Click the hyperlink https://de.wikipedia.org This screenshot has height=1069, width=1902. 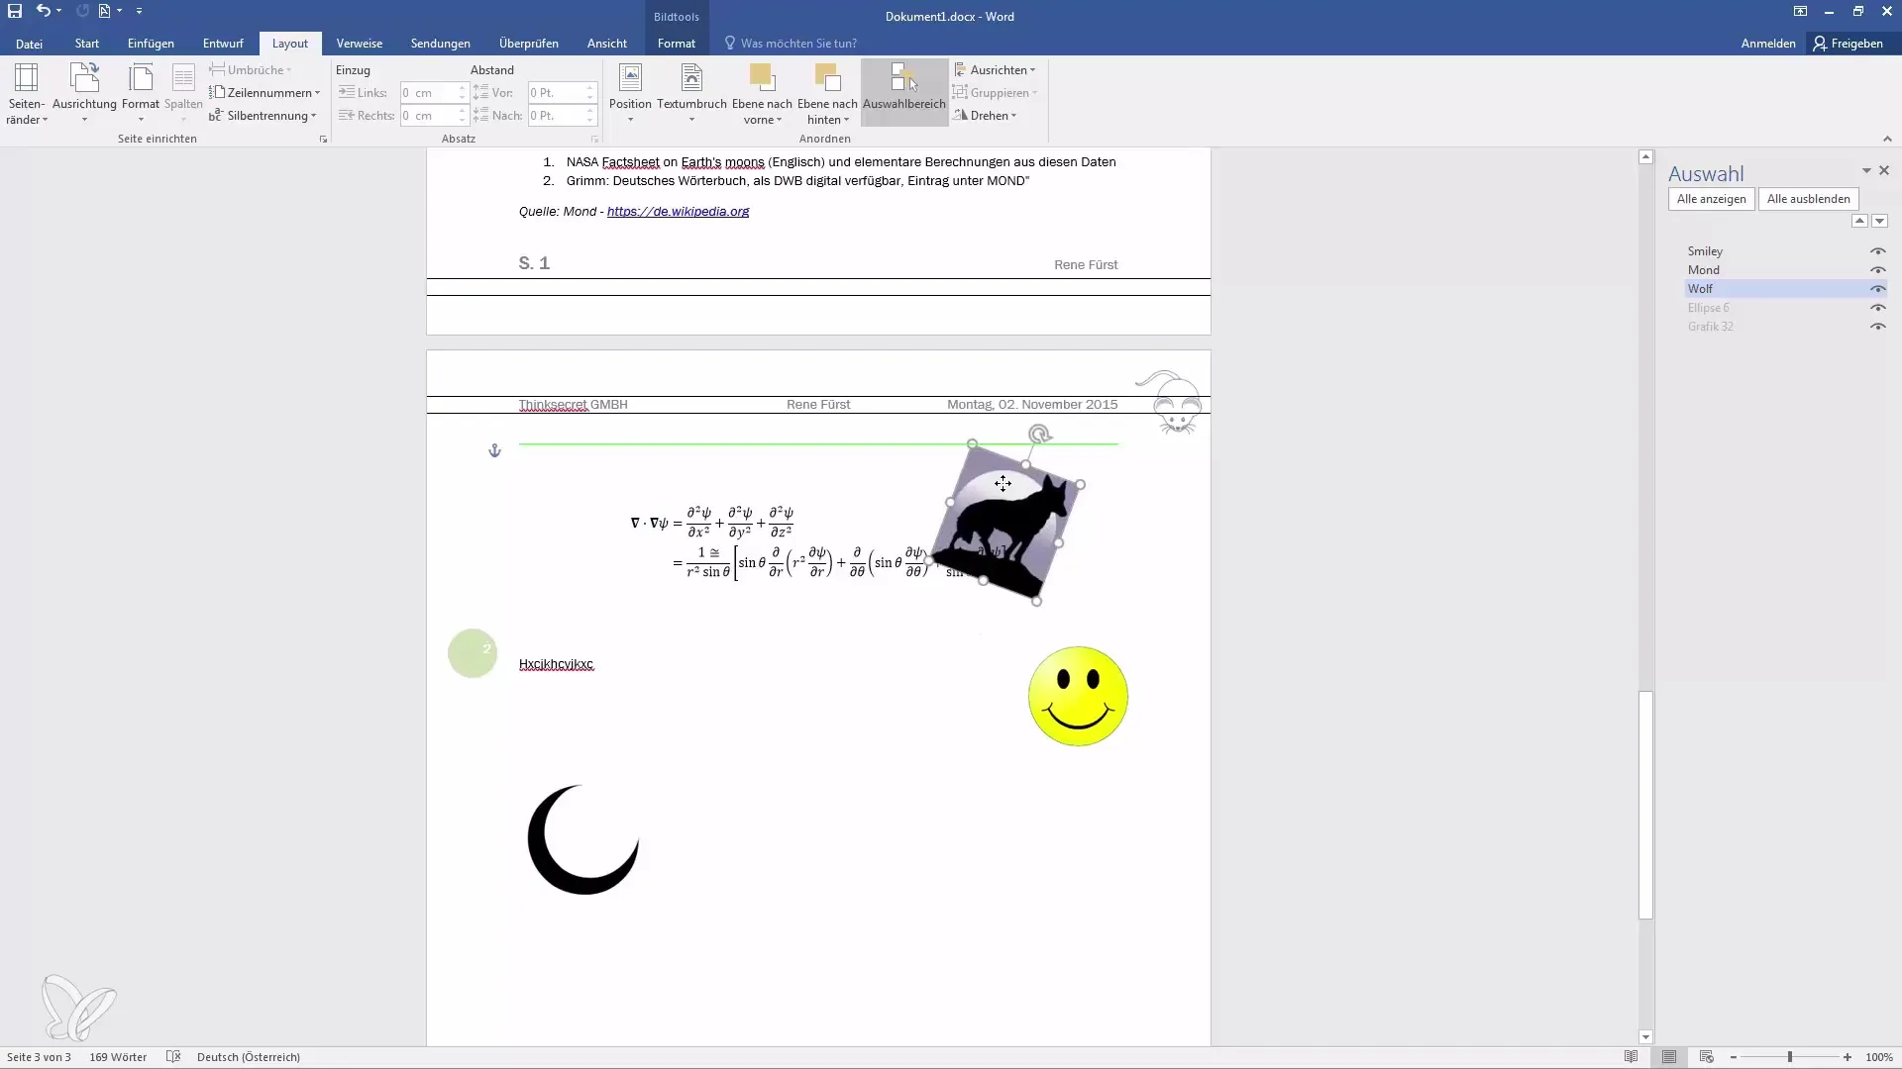[678, 212]
